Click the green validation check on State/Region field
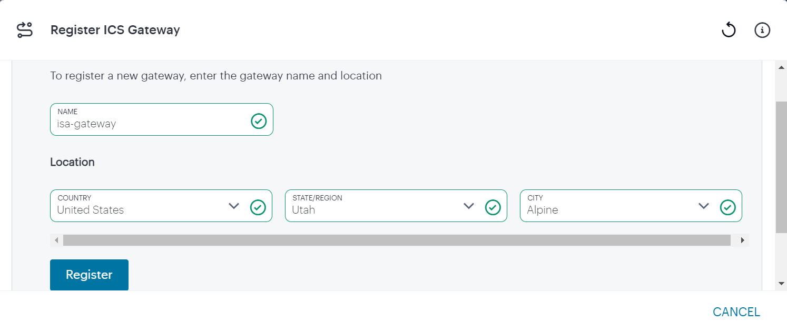Screen dimensions: 787x332 (x=493, y=208)
